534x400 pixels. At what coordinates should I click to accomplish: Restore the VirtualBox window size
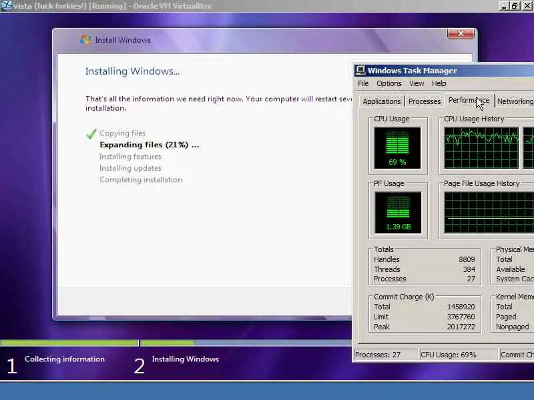point(515,6)
